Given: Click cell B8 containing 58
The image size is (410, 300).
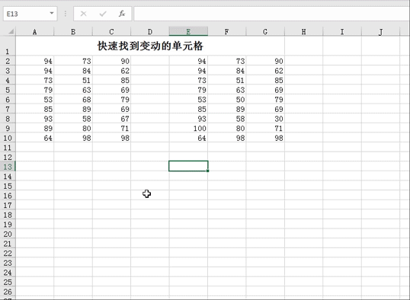Looking at the screenshot, I should 73,119.
